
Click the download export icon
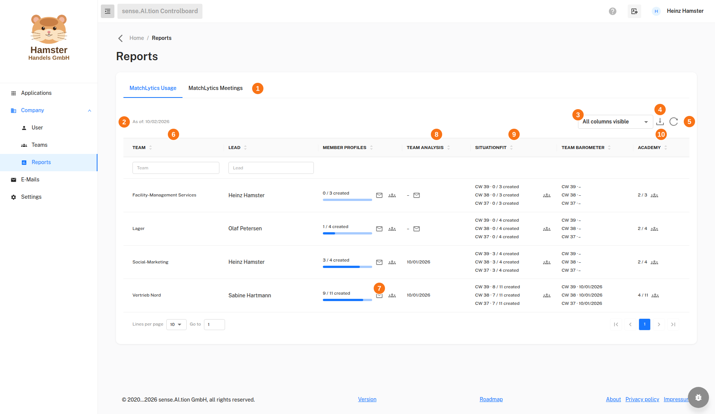pyautogui.click(x=660, y=122)
